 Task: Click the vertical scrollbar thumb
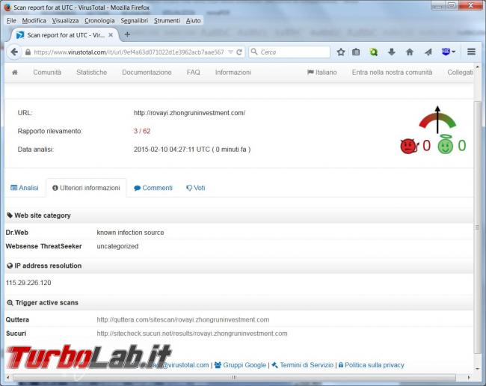point(477,227)
